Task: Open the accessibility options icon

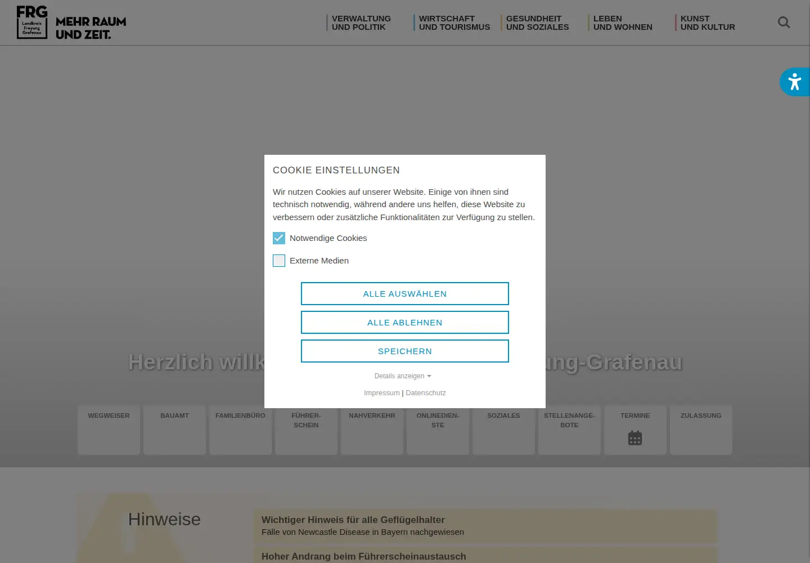Action: pos(794,82)
